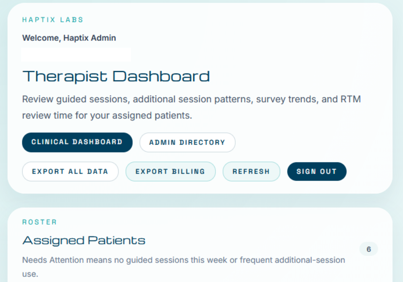Screen dimensions: 403x282
Task: Click the Roster section label
Action: tap(40, 222)
